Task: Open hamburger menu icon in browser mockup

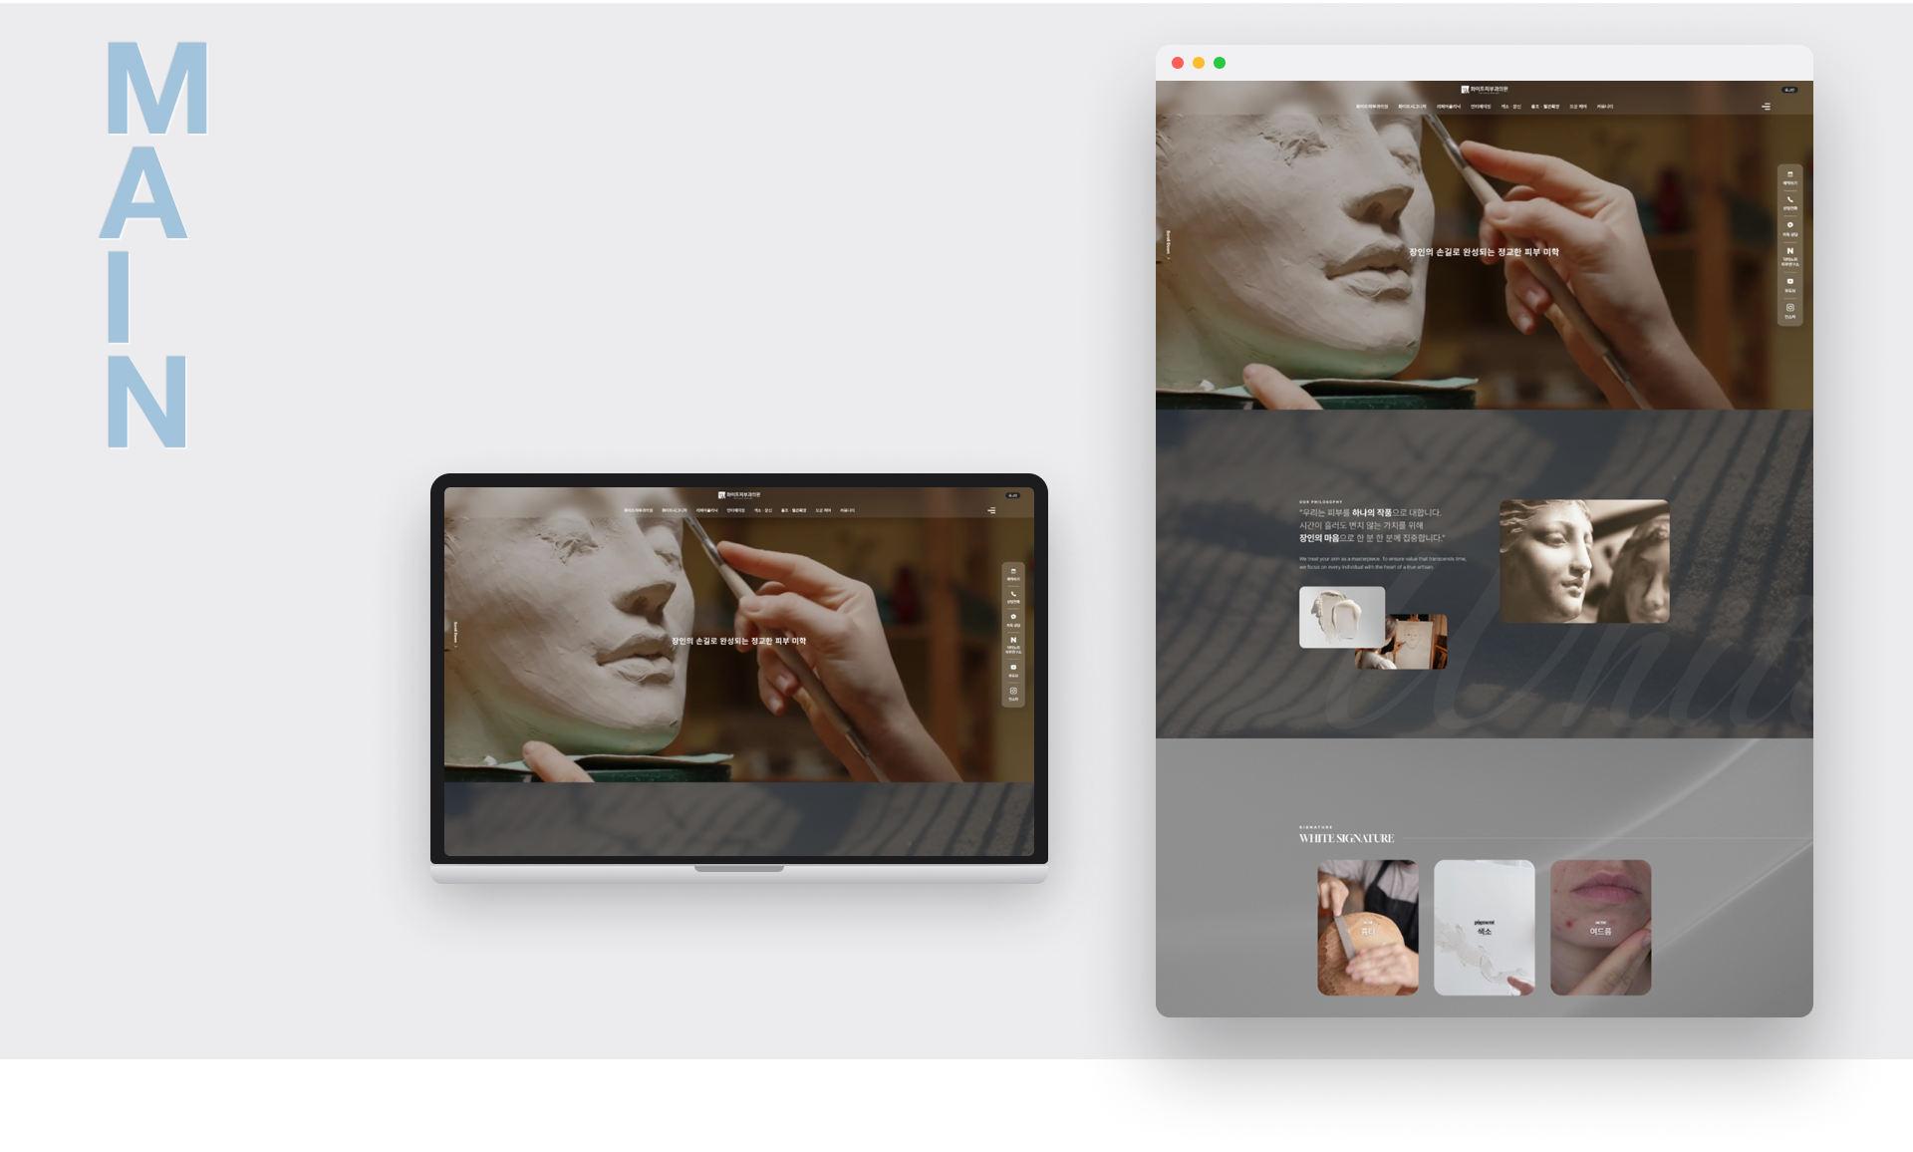Action: [1766, 107]
